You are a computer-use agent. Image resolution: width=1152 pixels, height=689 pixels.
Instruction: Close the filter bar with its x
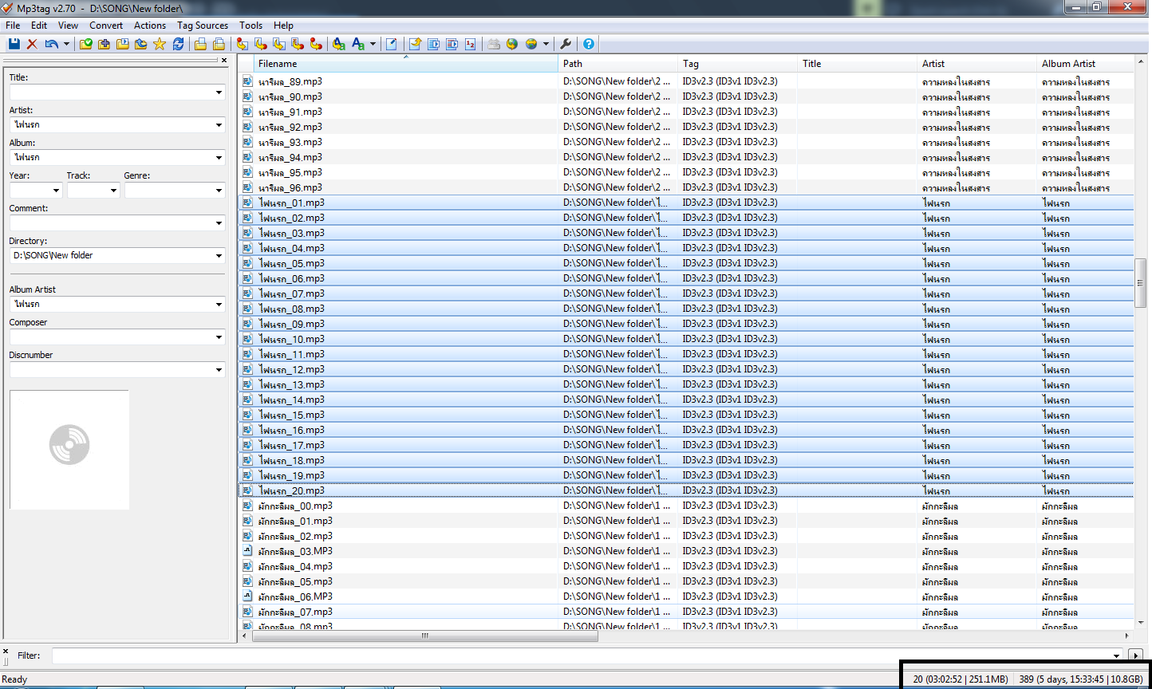point(6,651)
